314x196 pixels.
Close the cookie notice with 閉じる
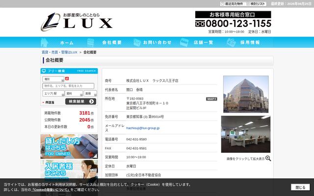(300, 187)
